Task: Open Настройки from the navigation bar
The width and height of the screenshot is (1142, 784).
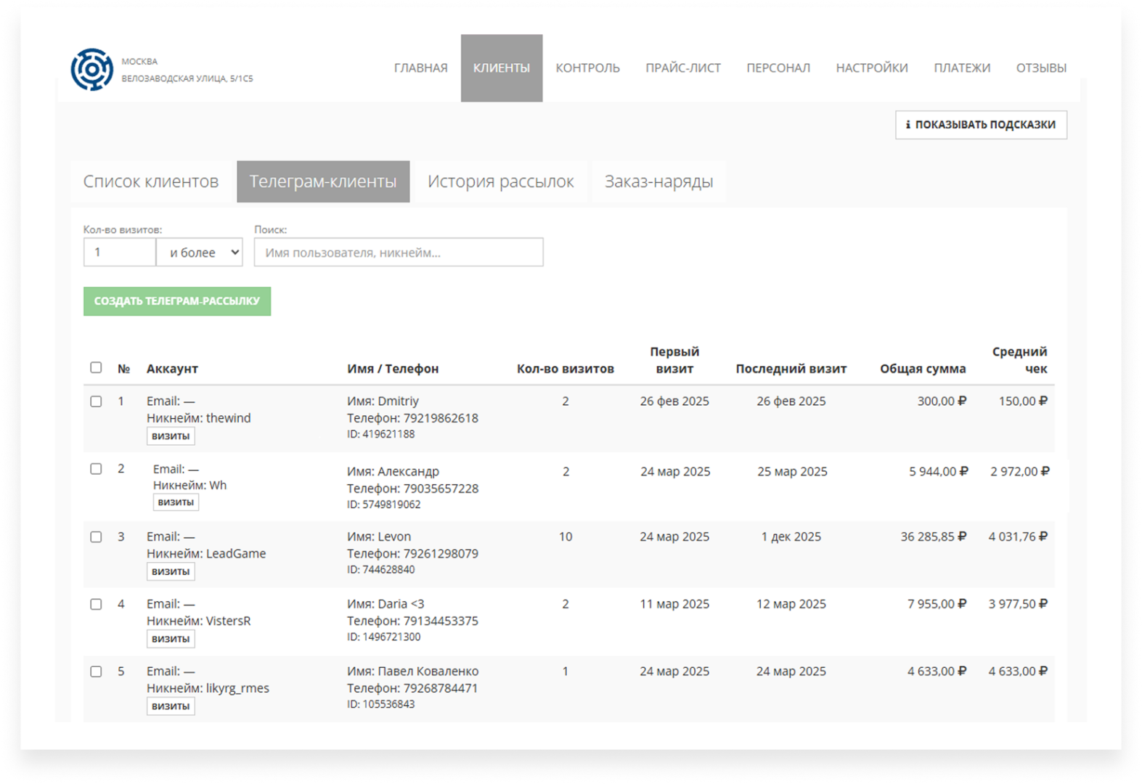Action: point(871,68)
